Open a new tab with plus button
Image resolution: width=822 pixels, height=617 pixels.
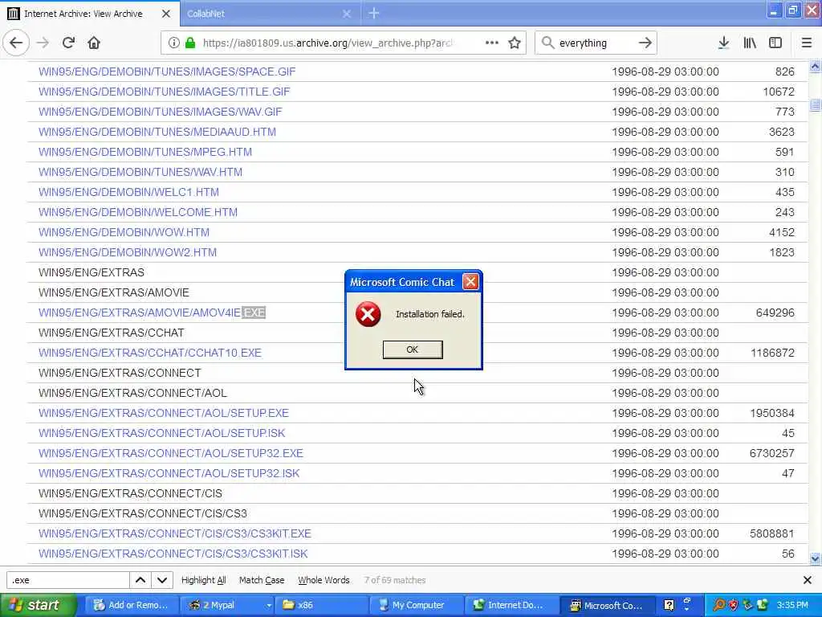pos(374,13)
